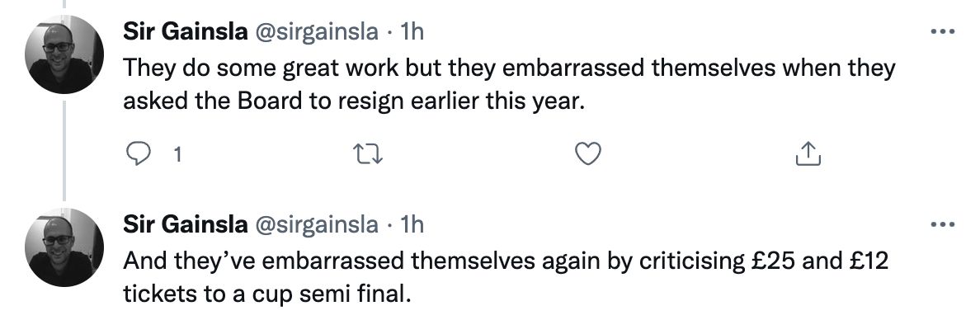Screen dimensions: 980x320
Task: Click the reply count number 1
Action: pos(177,154)
